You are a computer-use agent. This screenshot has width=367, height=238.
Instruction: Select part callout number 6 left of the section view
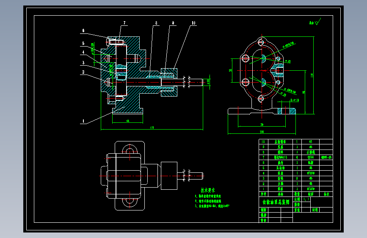83,30
